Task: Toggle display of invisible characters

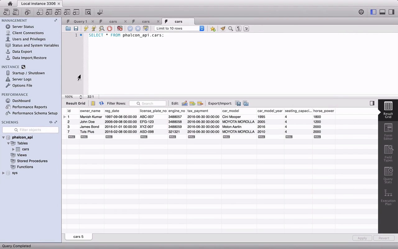Action: coord(238,28)
